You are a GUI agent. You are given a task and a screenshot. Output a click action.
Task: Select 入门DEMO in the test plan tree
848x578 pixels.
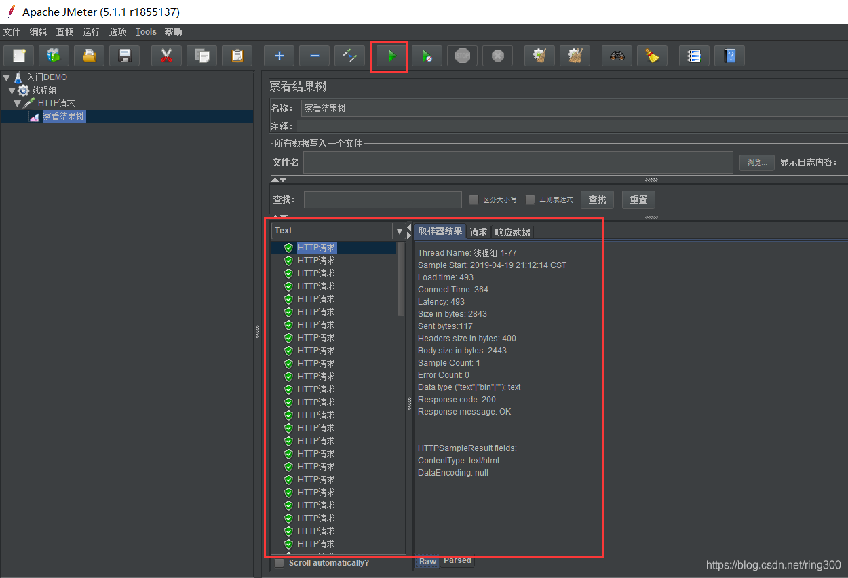47,77
